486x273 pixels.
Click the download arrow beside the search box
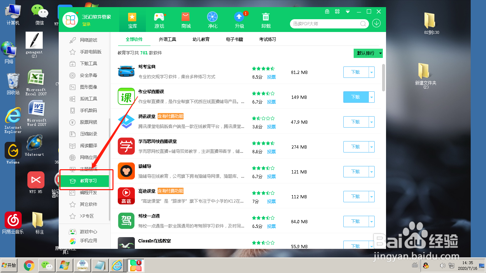tap(376, 24)
